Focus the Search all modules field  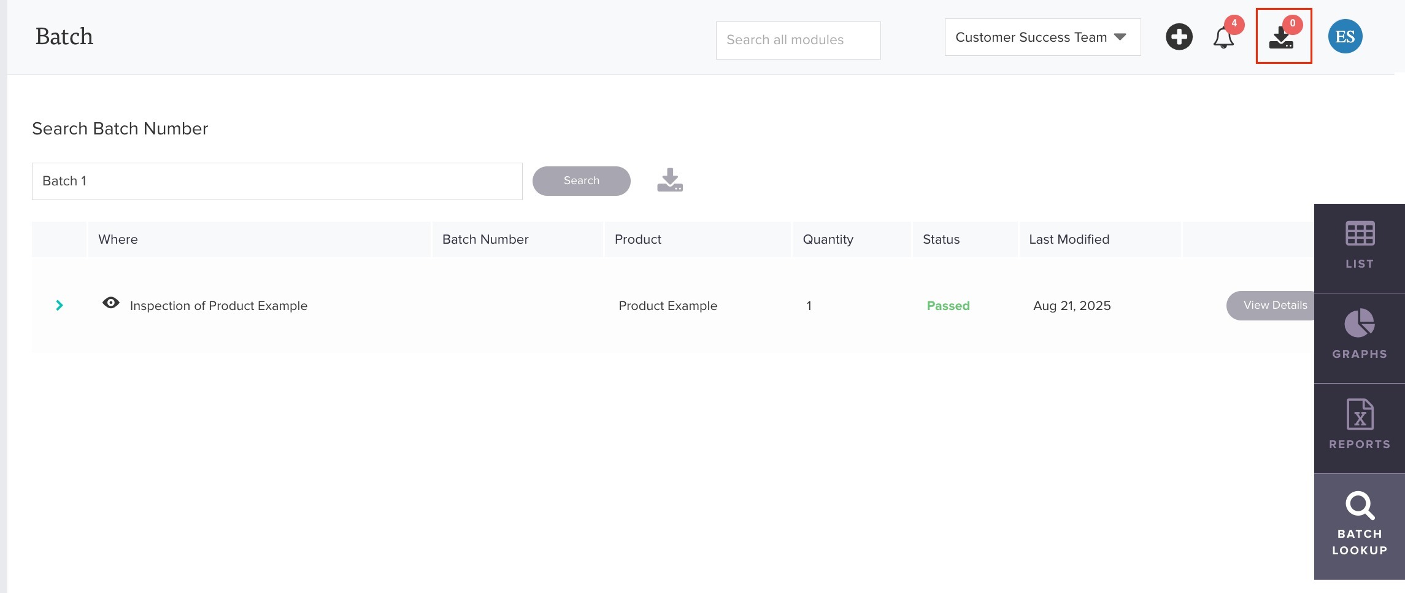798,41
